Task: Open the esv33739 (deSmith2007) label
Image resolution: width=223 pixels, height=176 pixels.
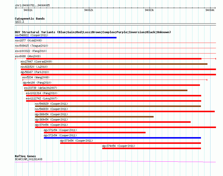Action: tap(41, 88)
